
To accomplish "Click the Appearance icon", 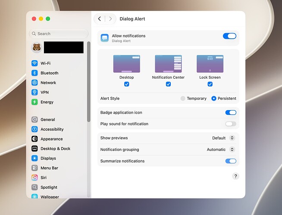I will (x=34, y=139).
